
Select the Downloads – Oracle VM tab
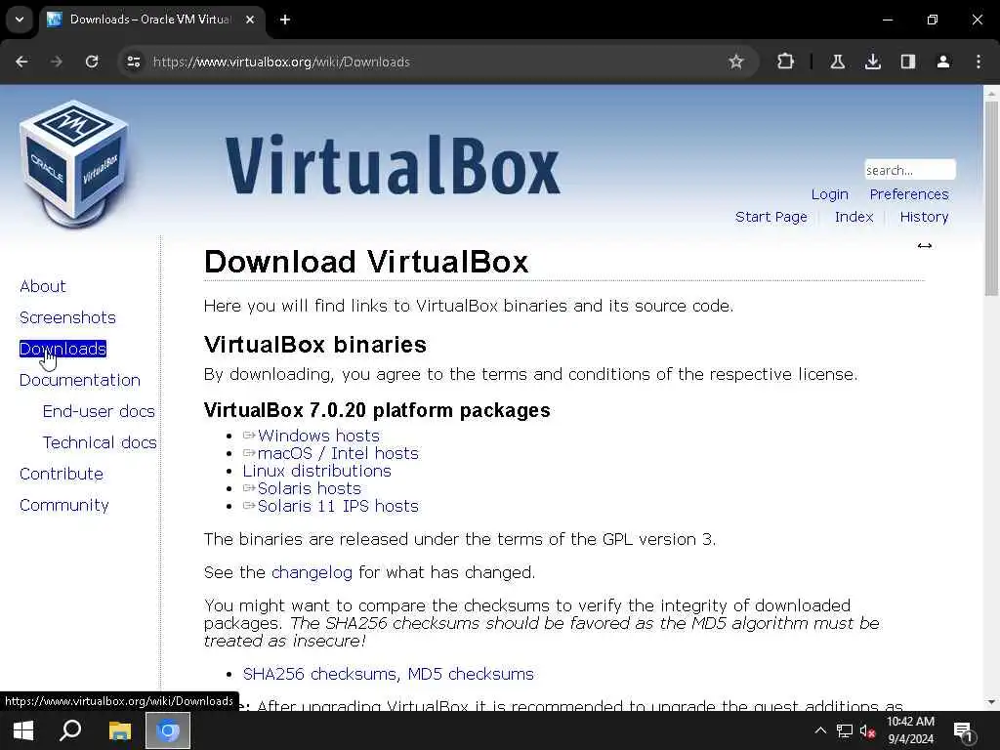[149, 20]
